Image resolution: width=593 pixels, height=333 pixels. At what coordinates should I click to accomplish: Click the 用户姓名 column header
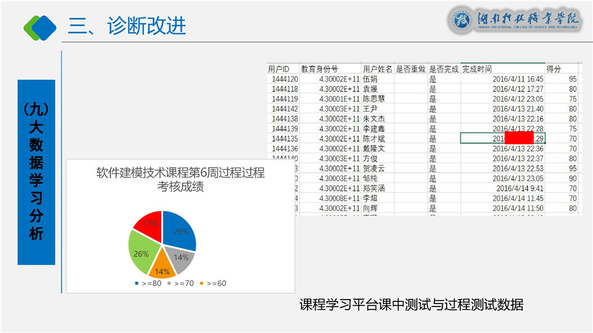pos(377,68)
